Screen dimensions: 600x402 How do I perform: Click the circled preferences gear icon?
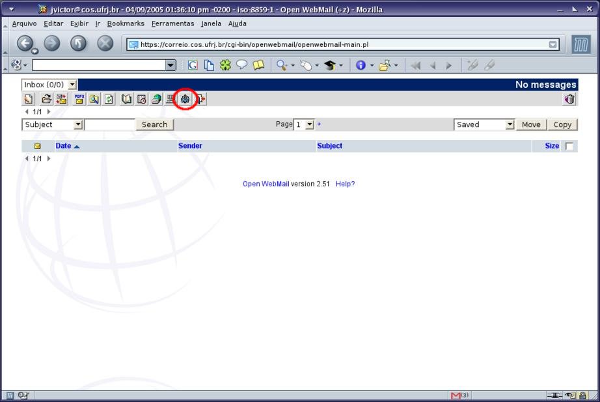[185, 99]
